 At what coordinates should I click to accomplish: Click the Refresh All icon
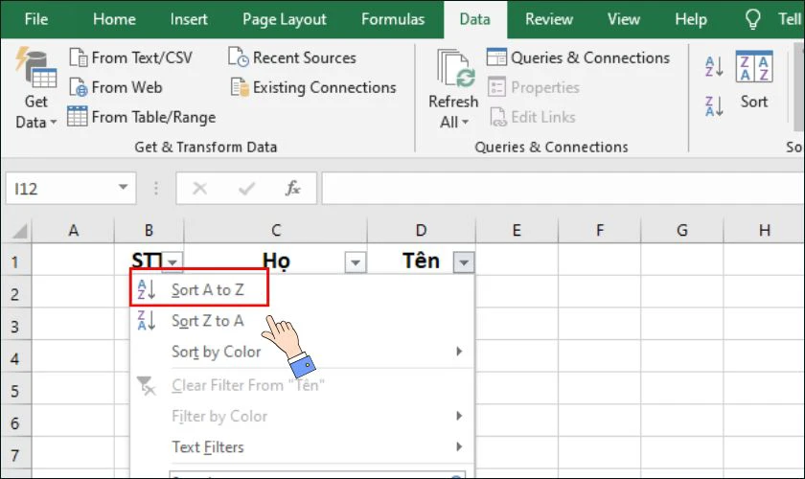point(454,69)
